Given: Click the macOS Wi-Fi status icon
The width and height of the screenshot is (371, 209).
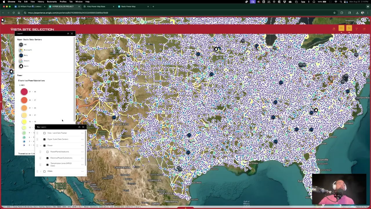Looking at the screenshot, I should click(336, 2).
